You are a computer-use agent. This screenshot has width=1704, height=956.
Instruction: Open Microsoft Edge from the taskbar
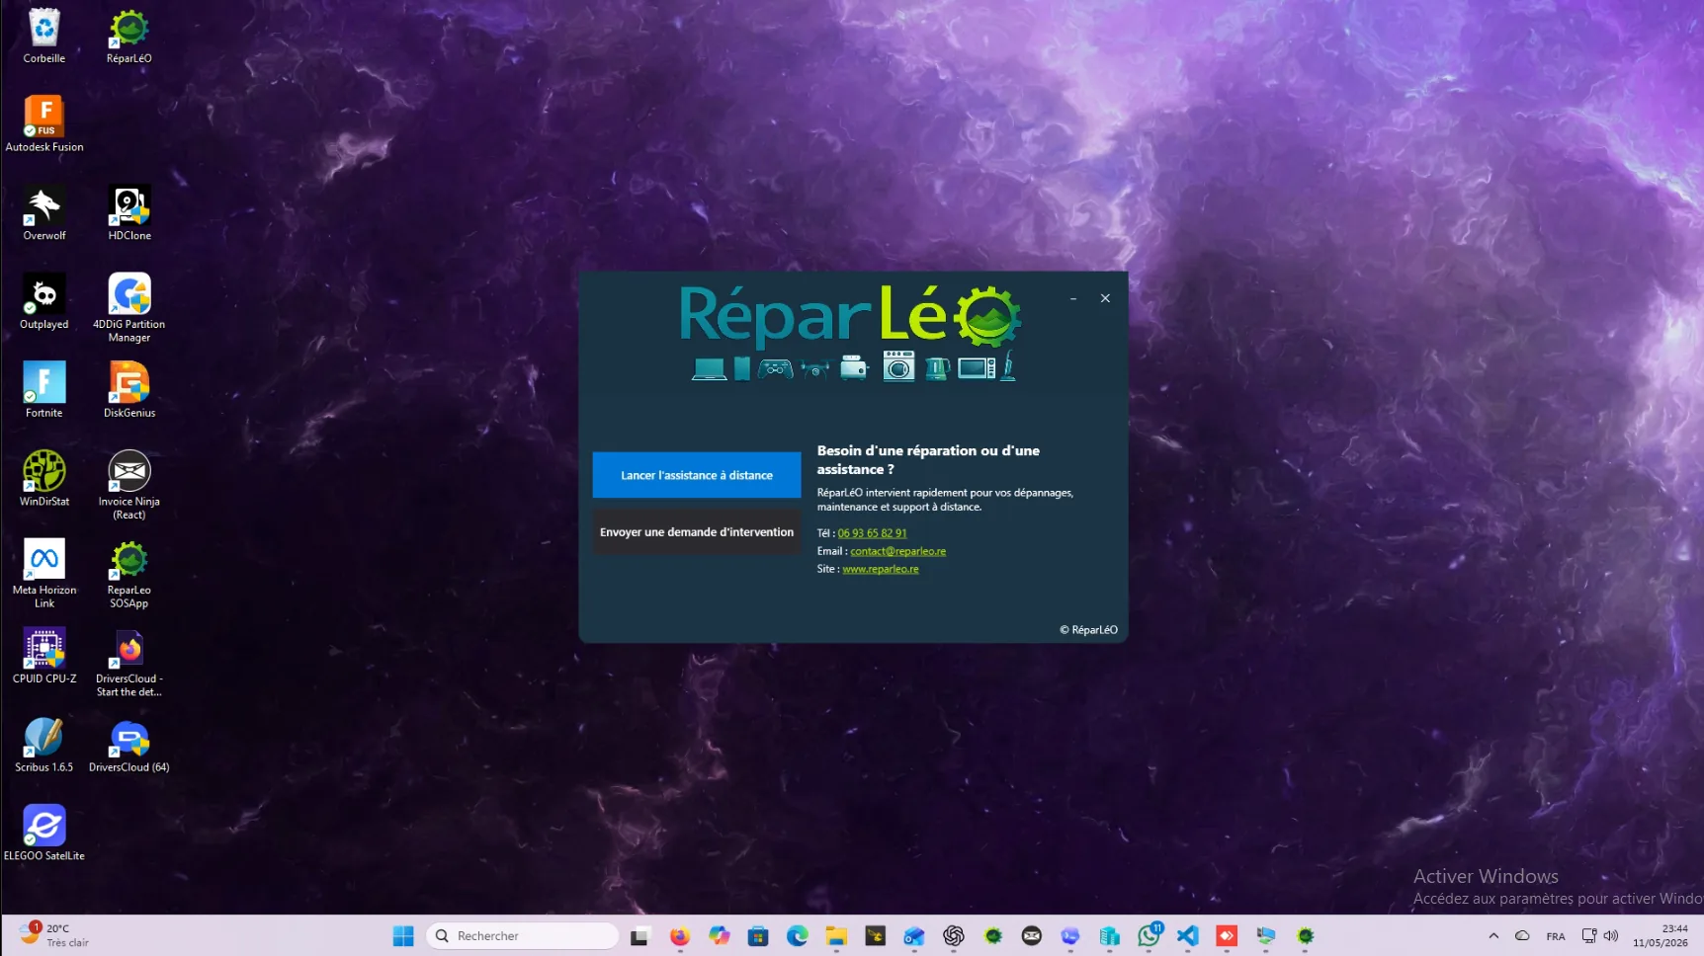click(797, 936)
